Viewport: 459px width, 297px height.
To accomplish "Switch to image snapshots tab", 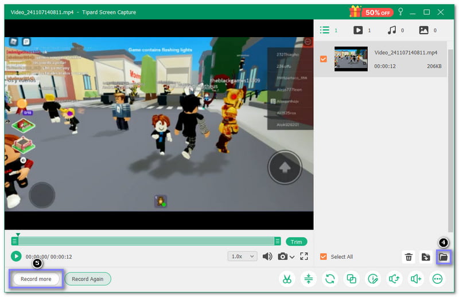I will click(423, 30).
